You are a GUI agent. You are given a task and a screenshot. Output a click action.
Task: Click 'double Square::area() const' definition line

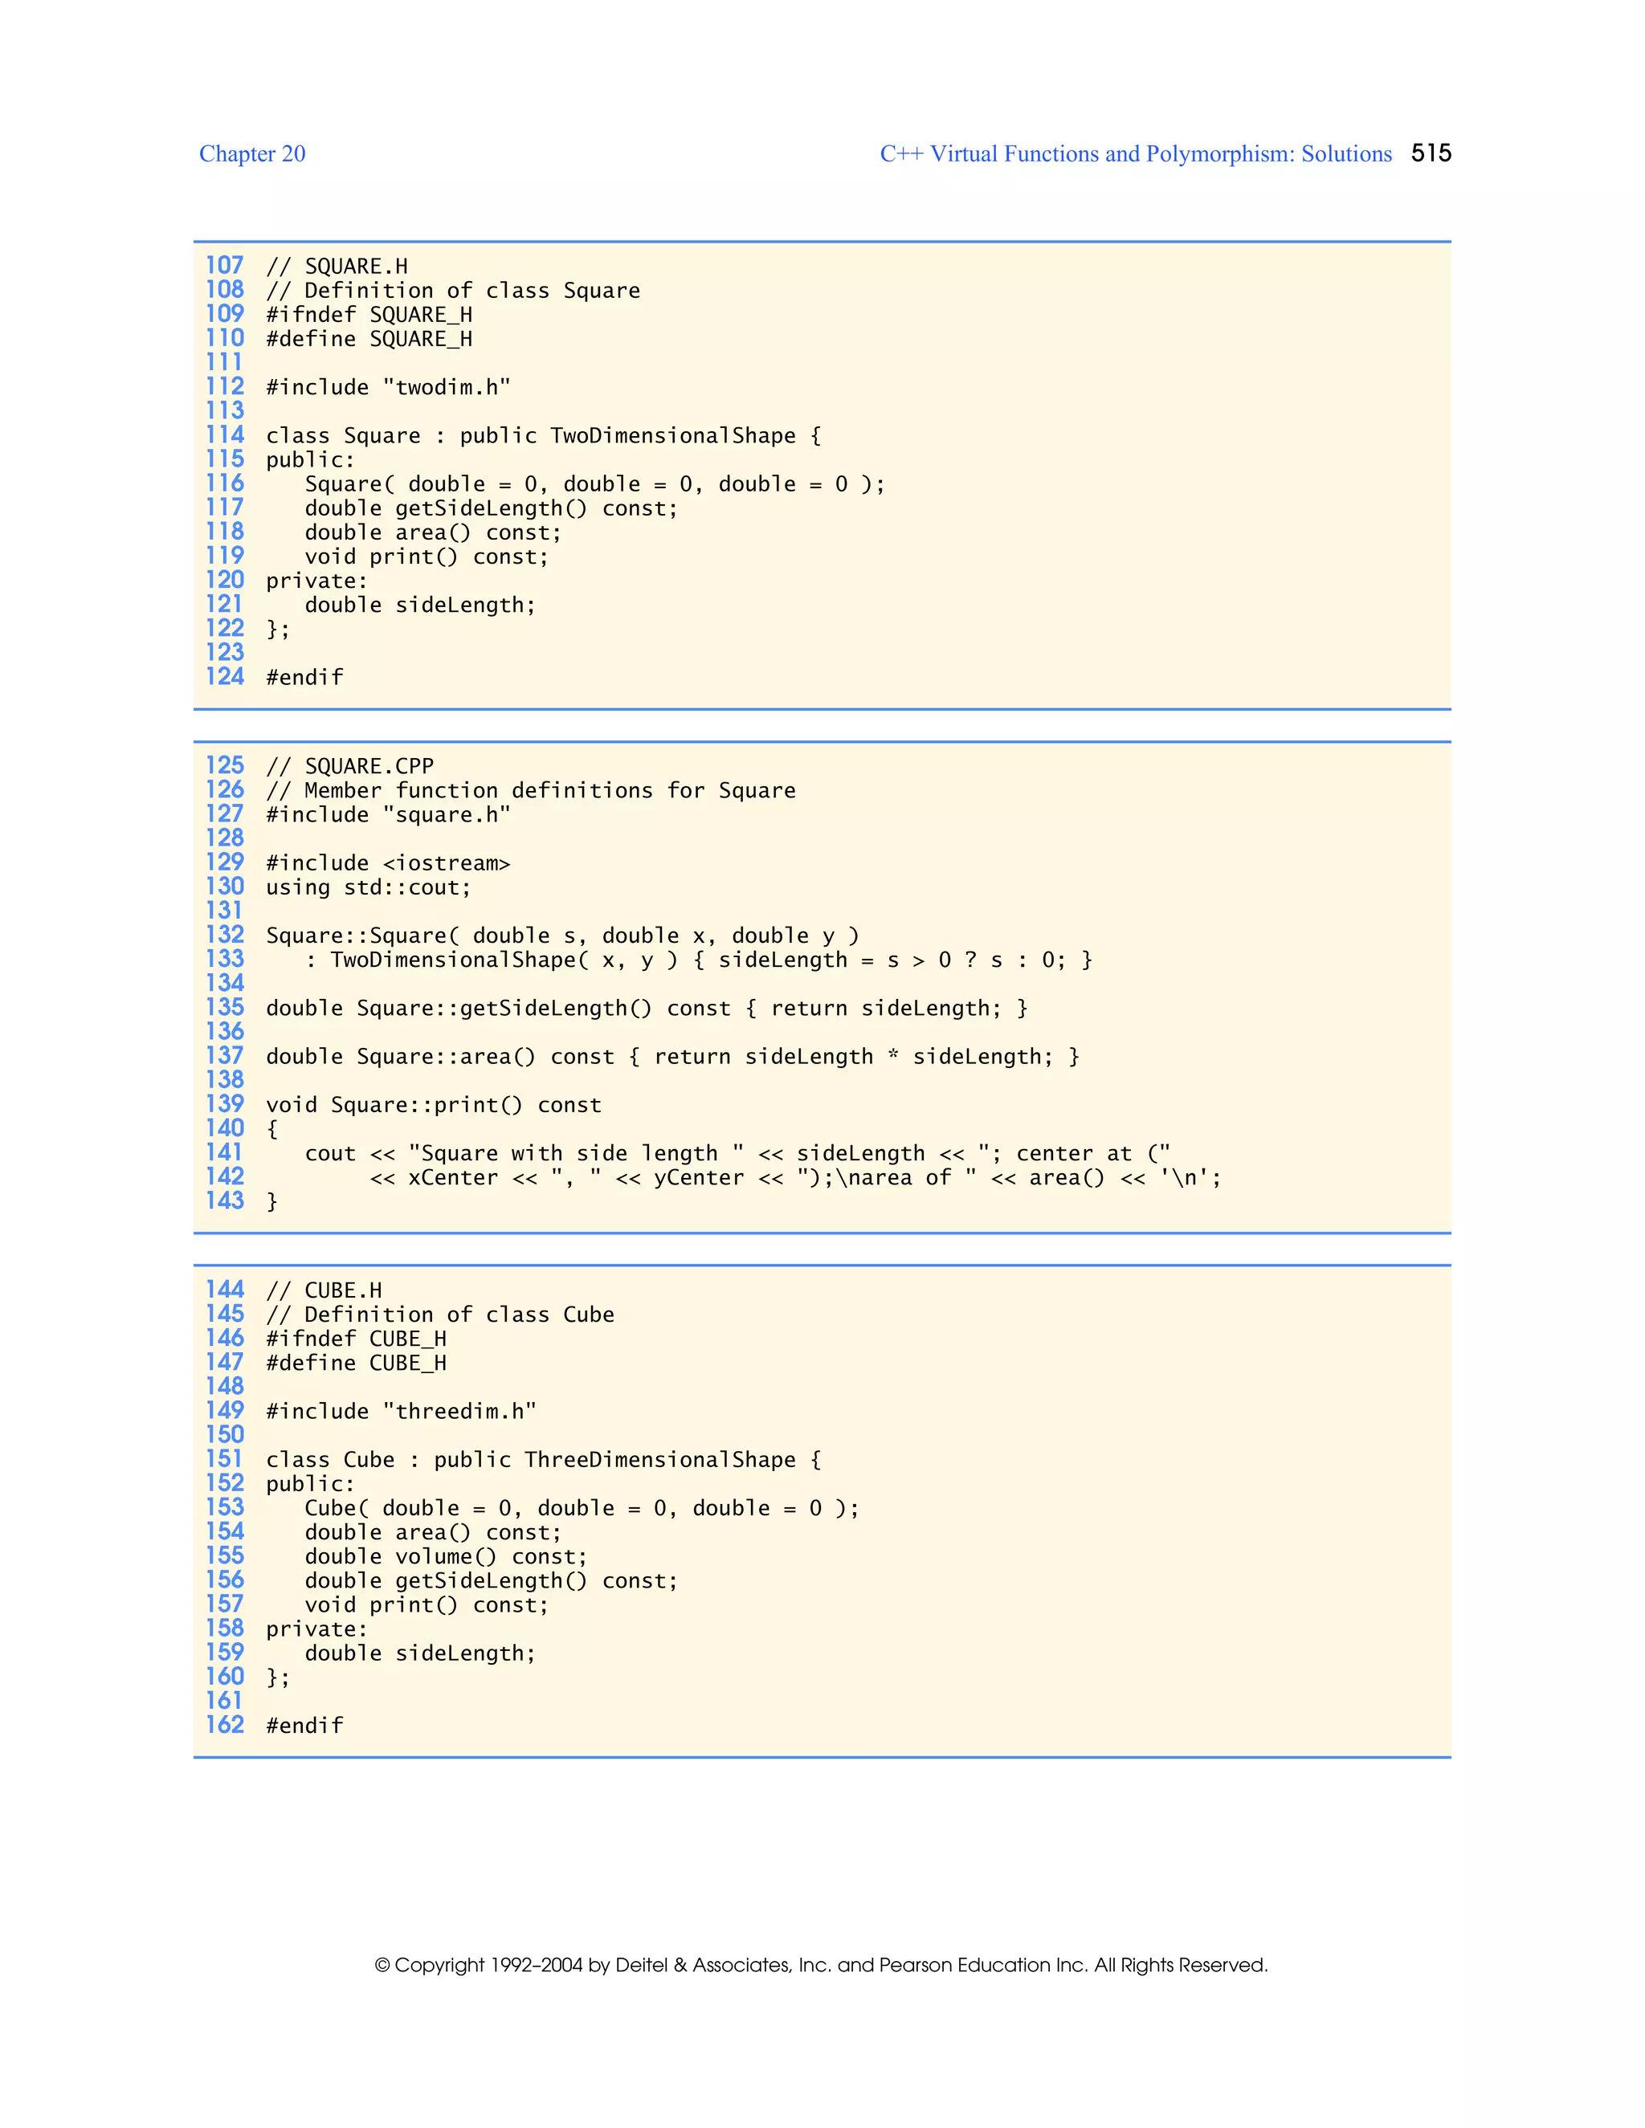tap(673, 1058)
